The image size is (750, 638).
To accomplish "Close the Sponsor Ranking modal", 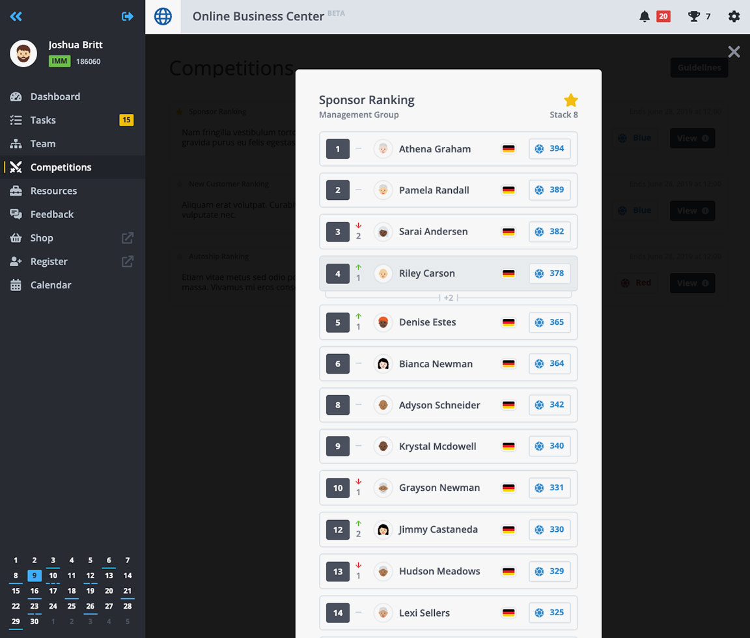I will click(x=734, y=52).
